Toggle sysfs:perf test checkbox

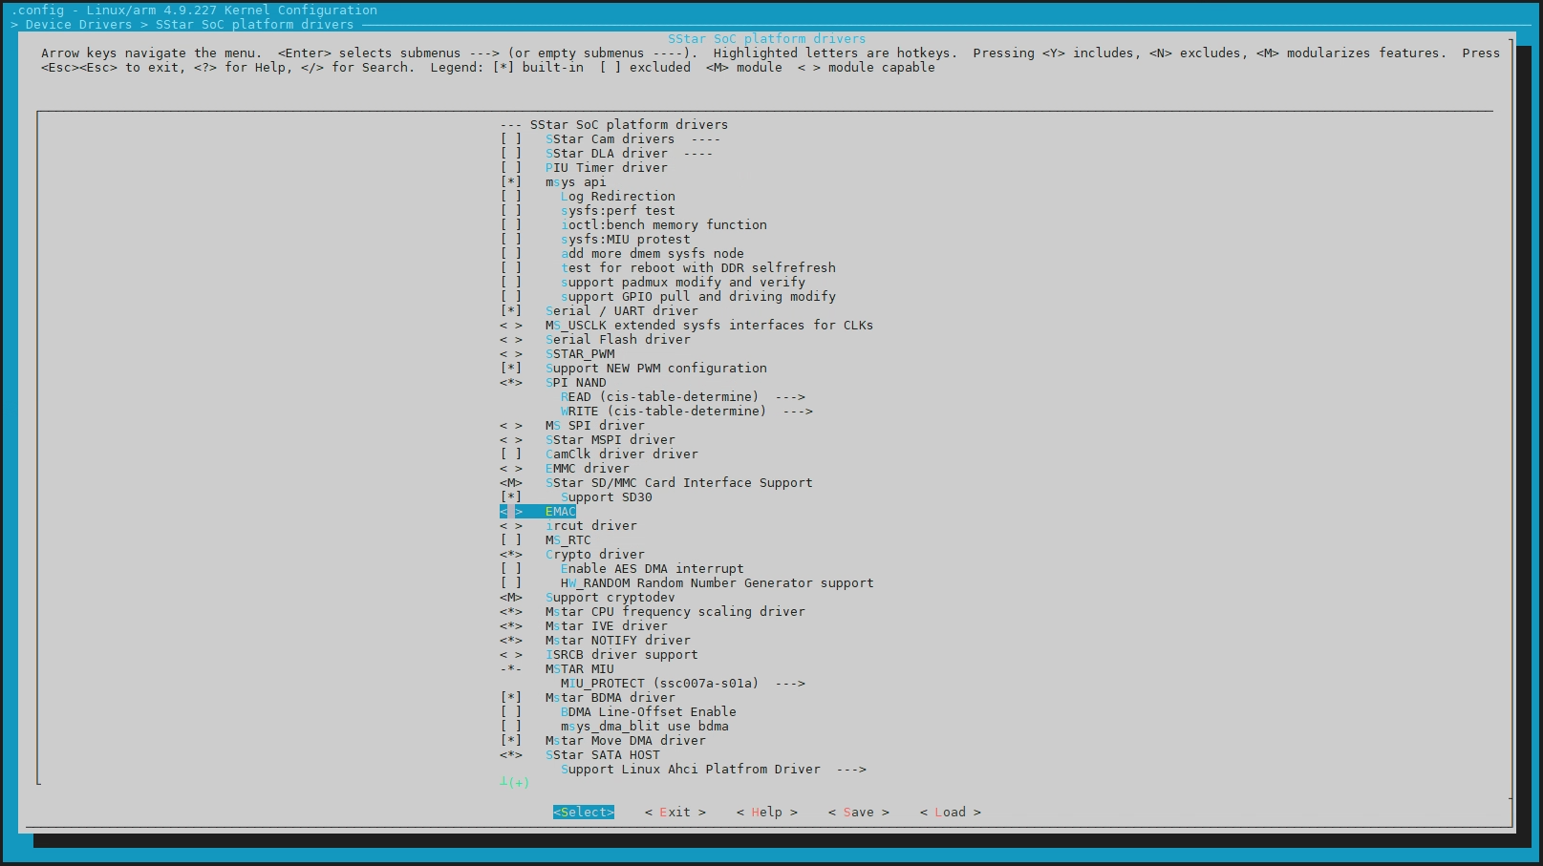(x=511, y=211)
